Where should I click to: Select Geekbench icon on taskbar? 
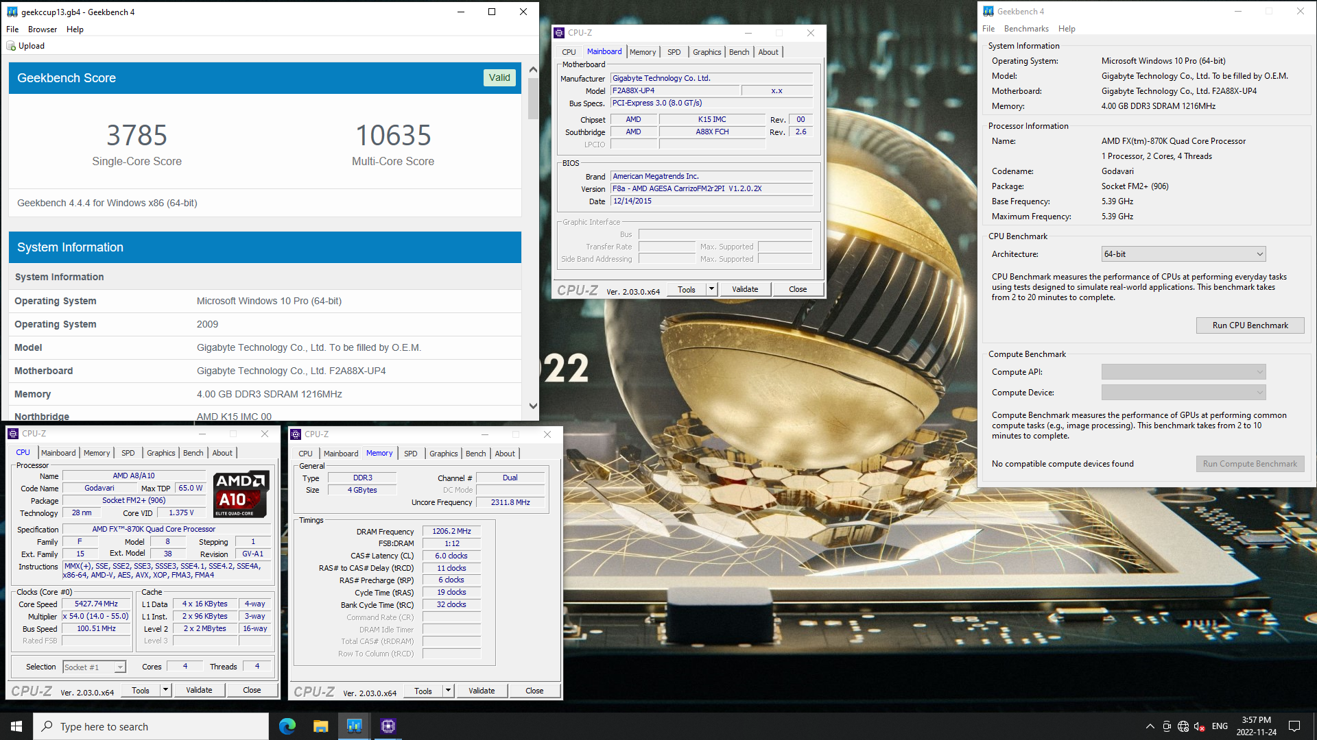(x=354, y=726)
